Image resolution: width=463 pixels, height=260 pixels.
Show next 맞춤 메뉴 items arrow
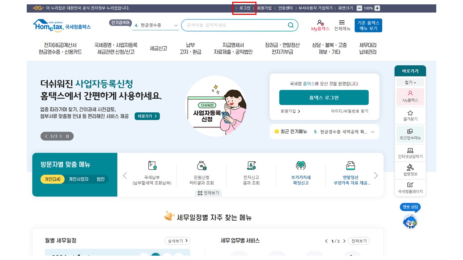tap(376, 175)
